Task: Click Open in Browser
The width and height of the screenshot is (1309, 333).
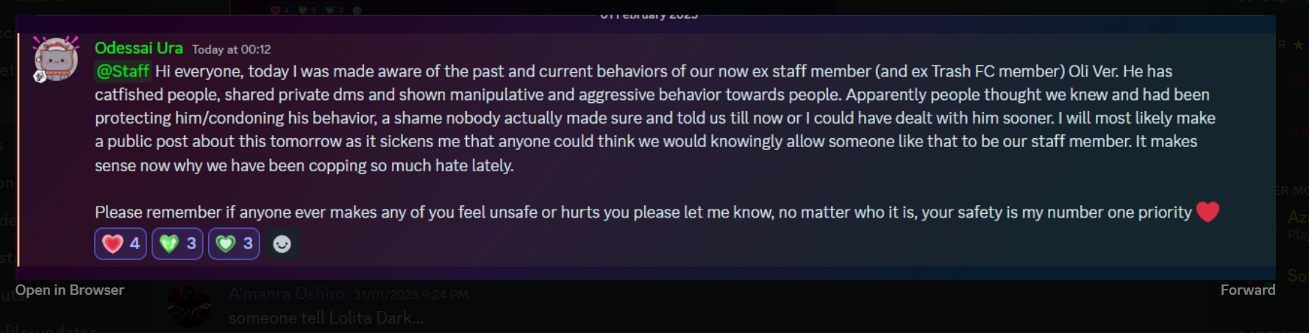Action: [x=70, y=290]
